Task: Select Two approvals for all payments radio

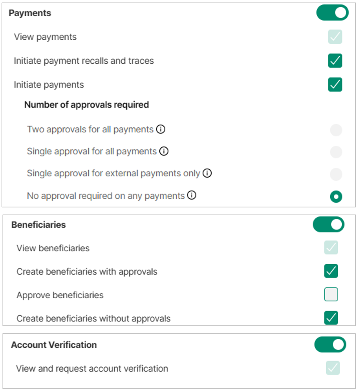Action: coord(336,130)
